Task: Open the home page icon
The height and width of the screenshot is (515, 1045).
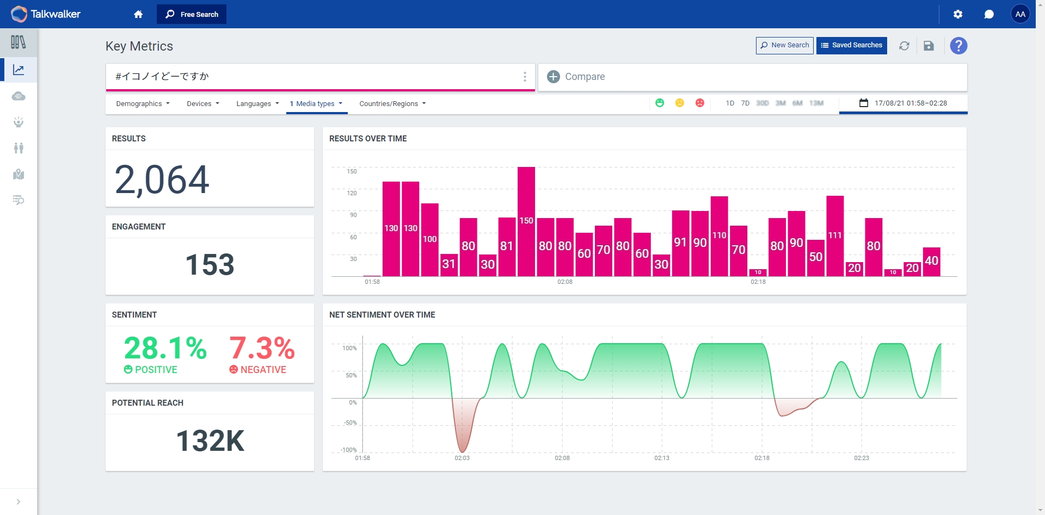Action: tap(138, 14)
